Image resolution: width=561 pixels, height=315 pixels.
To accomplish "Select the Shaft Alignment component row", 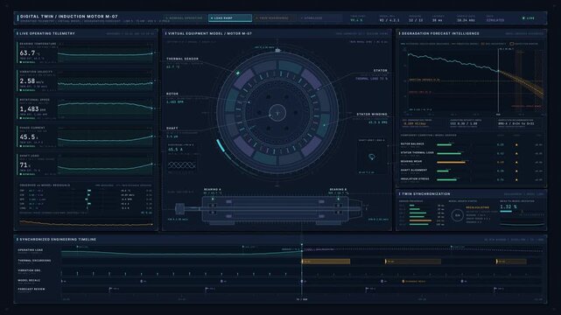I will 472,171.
